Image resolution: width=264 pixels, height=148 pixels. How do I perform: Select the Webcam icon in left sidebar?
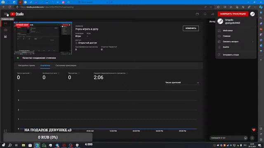point(5,30)
